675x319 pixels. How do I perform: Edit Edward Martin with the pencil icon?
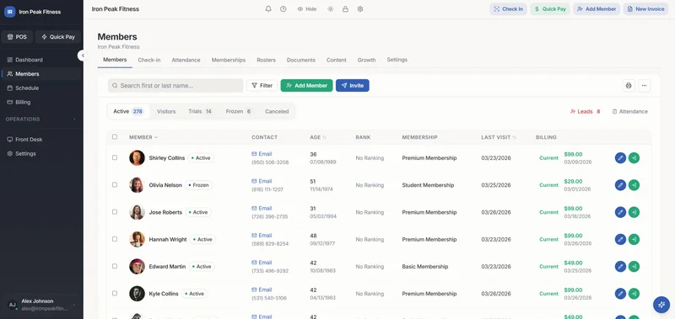[x=620, y=267]
